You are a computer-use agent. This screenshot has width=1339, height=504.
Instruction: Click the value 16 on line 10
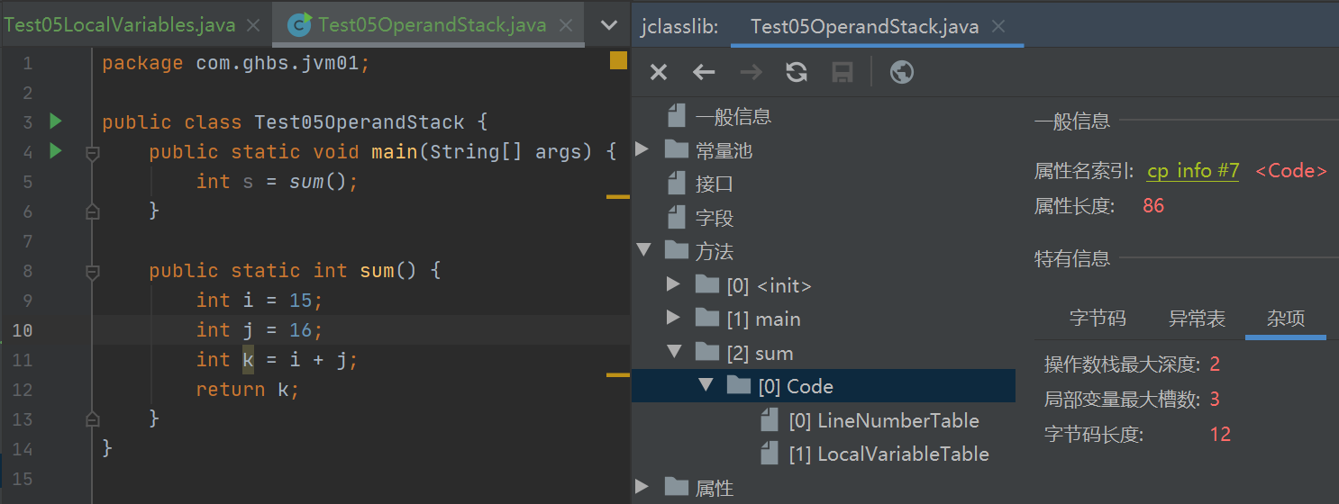coord(301,330)
